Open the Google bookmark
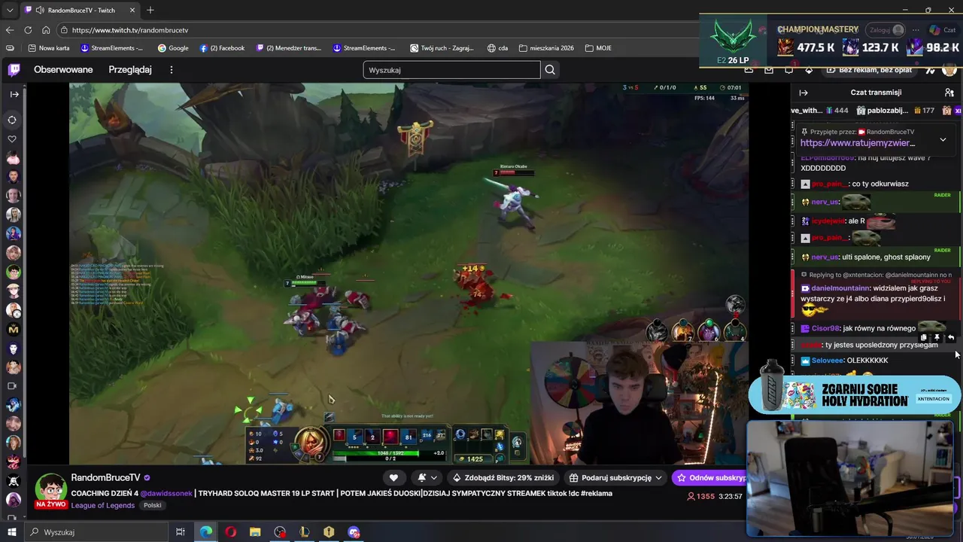The width and height of the screenshot is (963, 542). click(x=173, y=48)
